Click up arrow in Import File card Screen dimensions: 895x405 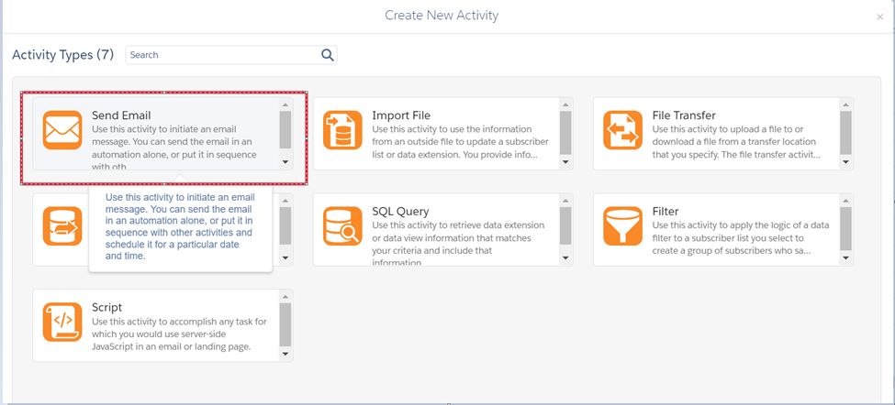565,105
